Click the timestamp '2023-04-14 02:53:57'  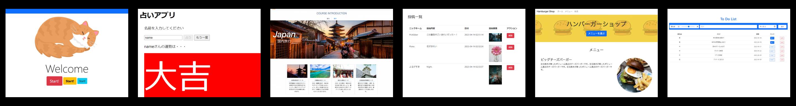click(x=474, y=67)
